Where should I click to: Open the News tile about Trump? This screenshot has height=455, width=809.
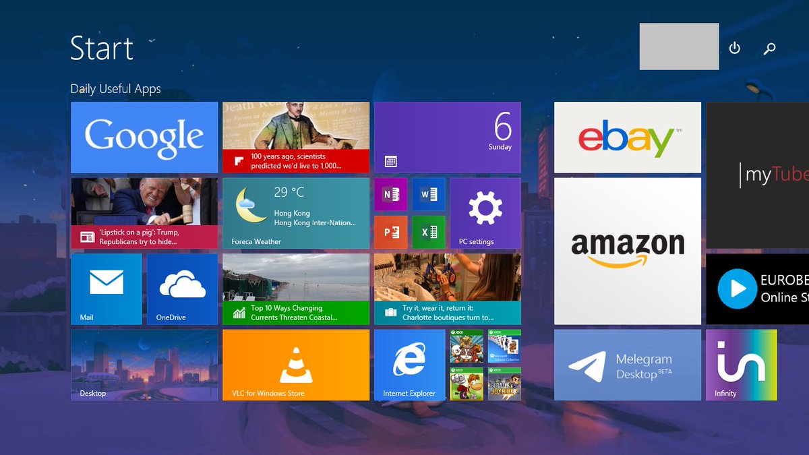click(x=144, y=213)
